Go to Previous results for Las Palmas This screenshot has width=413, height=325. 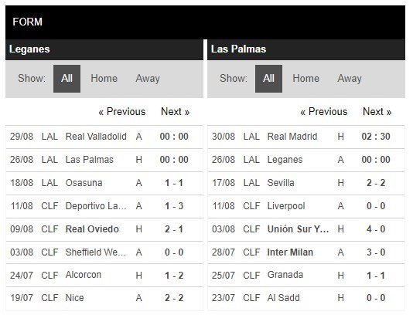(324, 111)
